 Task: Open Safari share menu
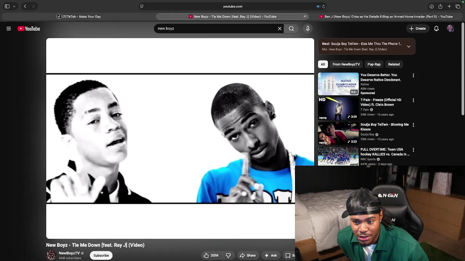pyautogui.click(x=440, y=6)
